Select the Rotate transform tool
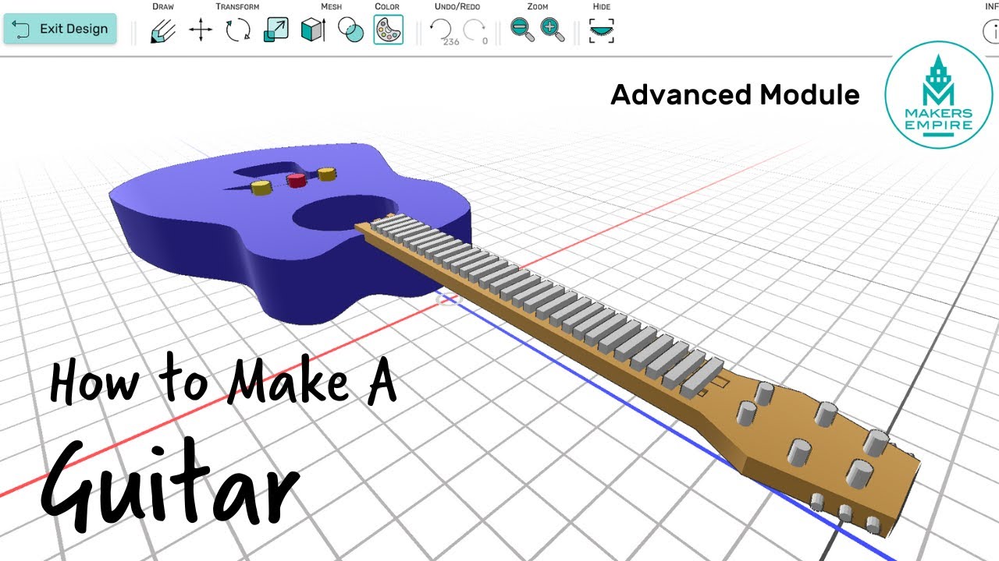This screenshot has width=999, height=561. [x=238, y=31]
